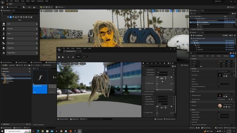Click the upper curve editor graph in groom details
Viewport: 237px width, 133px height.
click(164, 83)
